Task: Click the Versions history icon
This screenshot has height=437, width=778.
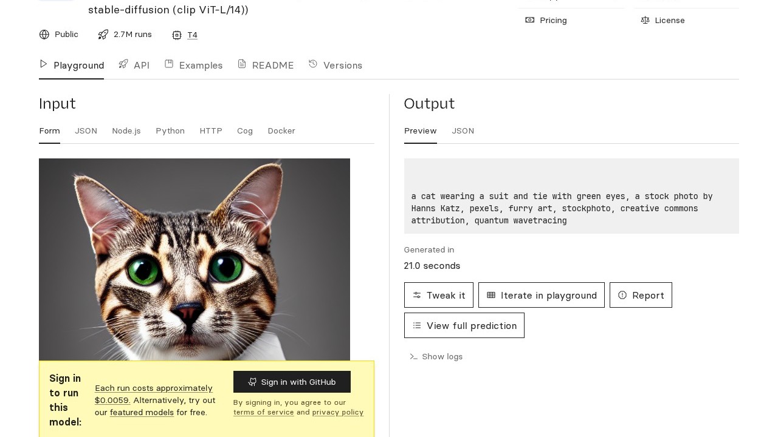Action: 313,64
